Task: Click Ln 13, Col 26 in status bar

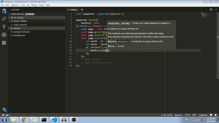Action: coord(167,115)
